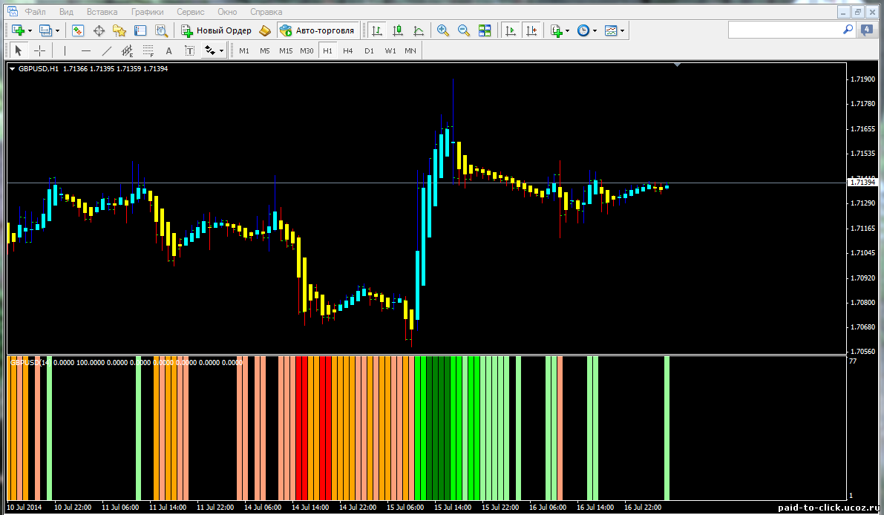Select the Fibonacci Retracement tool

pos(148,50)
